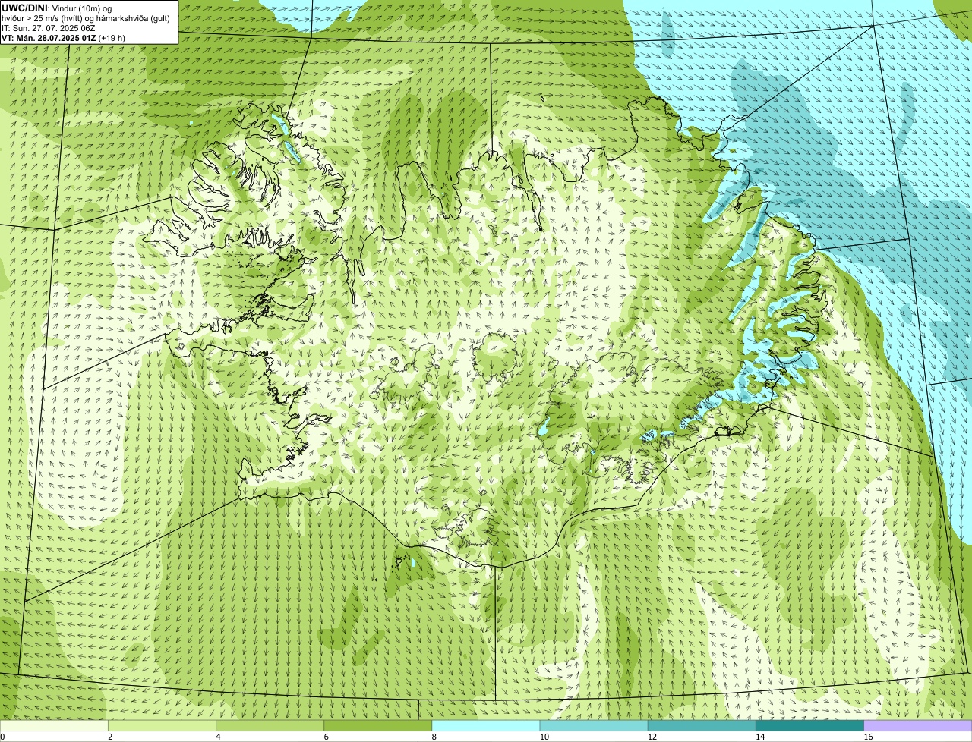Click the scale label '12'

click(x=652, y=737)
